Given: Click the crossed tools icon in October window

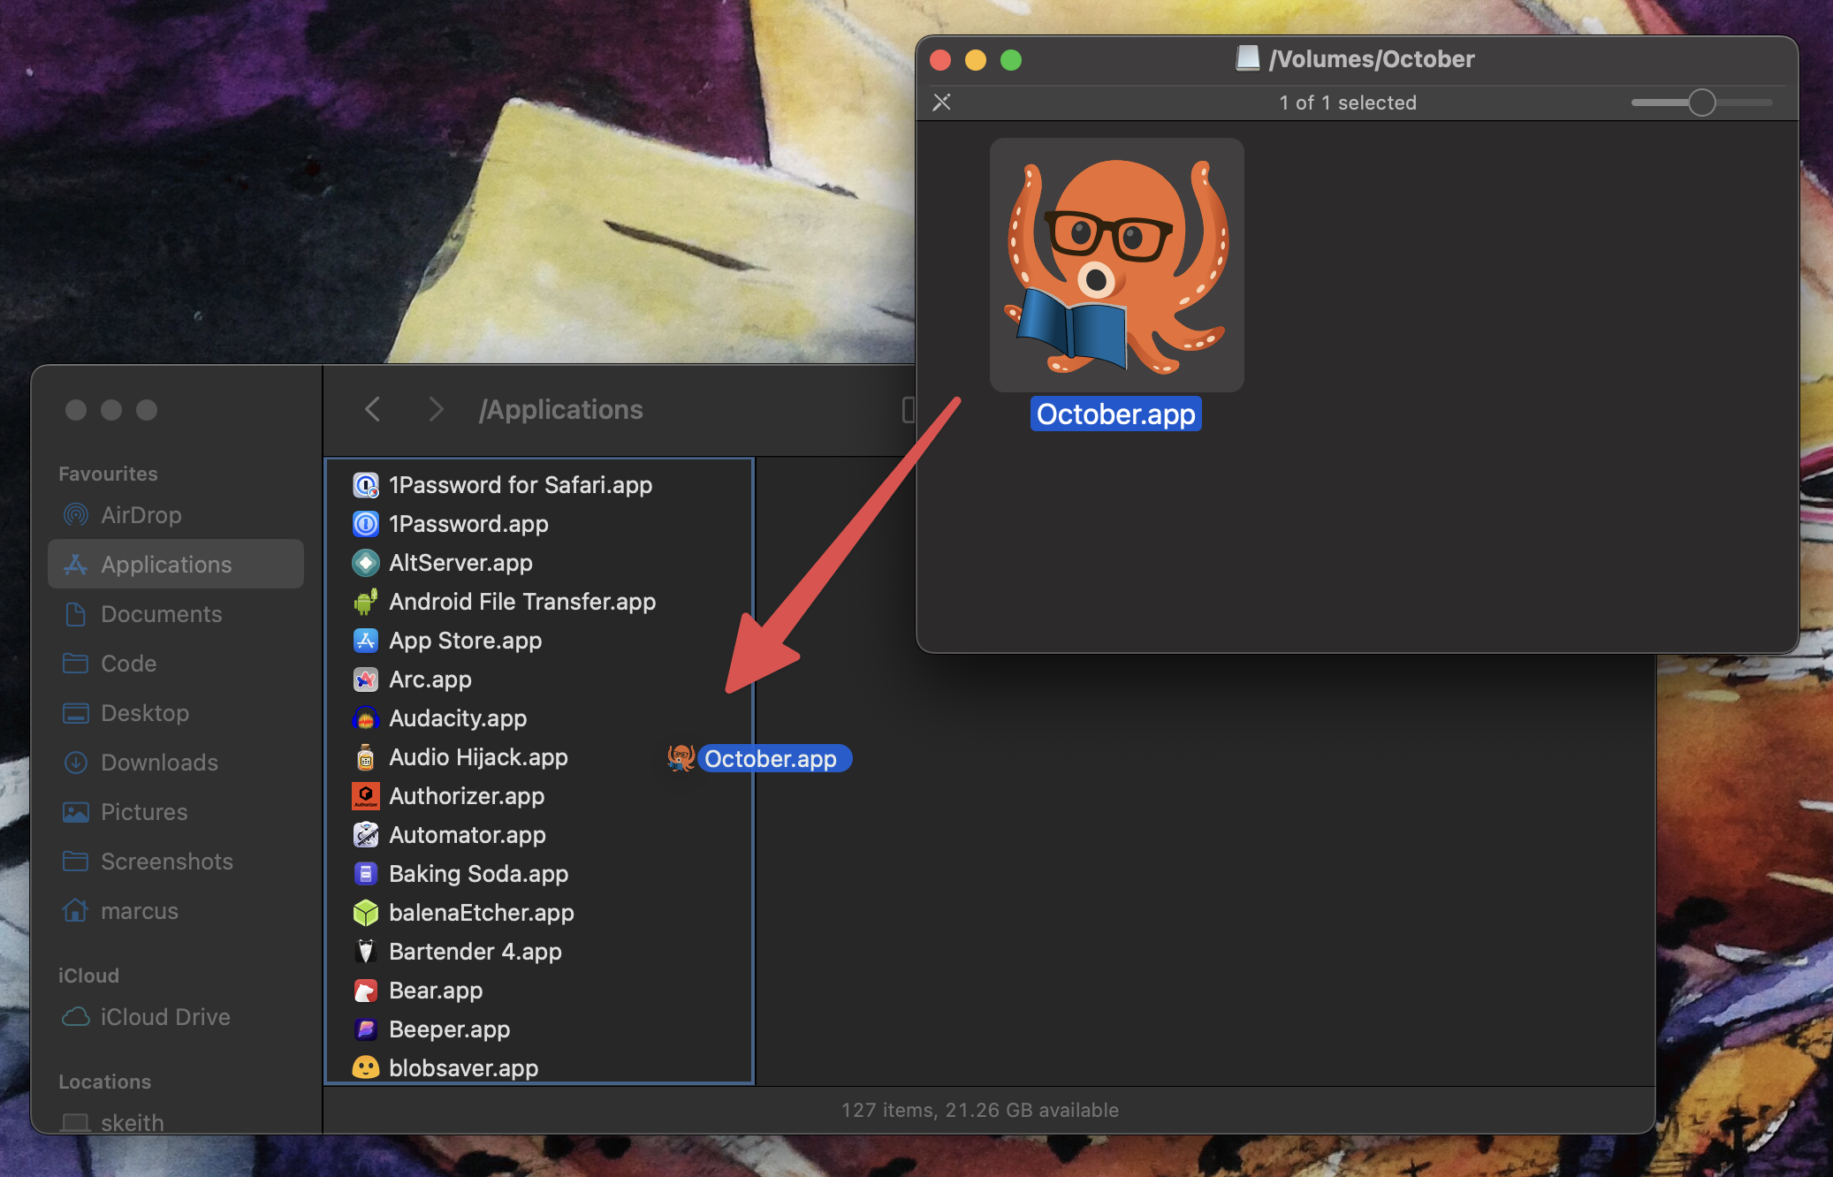Looking at the screenshot, I should [x=942, y=103].
